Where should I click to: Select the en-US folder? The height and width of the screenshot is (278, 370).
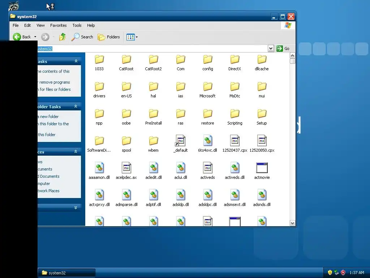(x=126, y=90)
